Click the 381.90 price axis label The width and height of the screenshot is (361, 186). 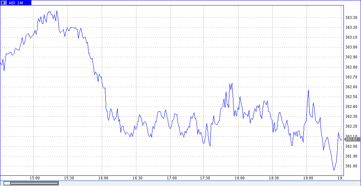click(x=351, y=156)
